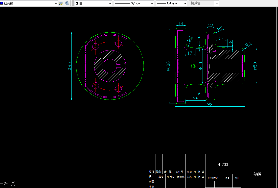The height and width of the screenshot is (188, 278).
Task: Select the 98 overall length dimension
Action: click(210, 105)
